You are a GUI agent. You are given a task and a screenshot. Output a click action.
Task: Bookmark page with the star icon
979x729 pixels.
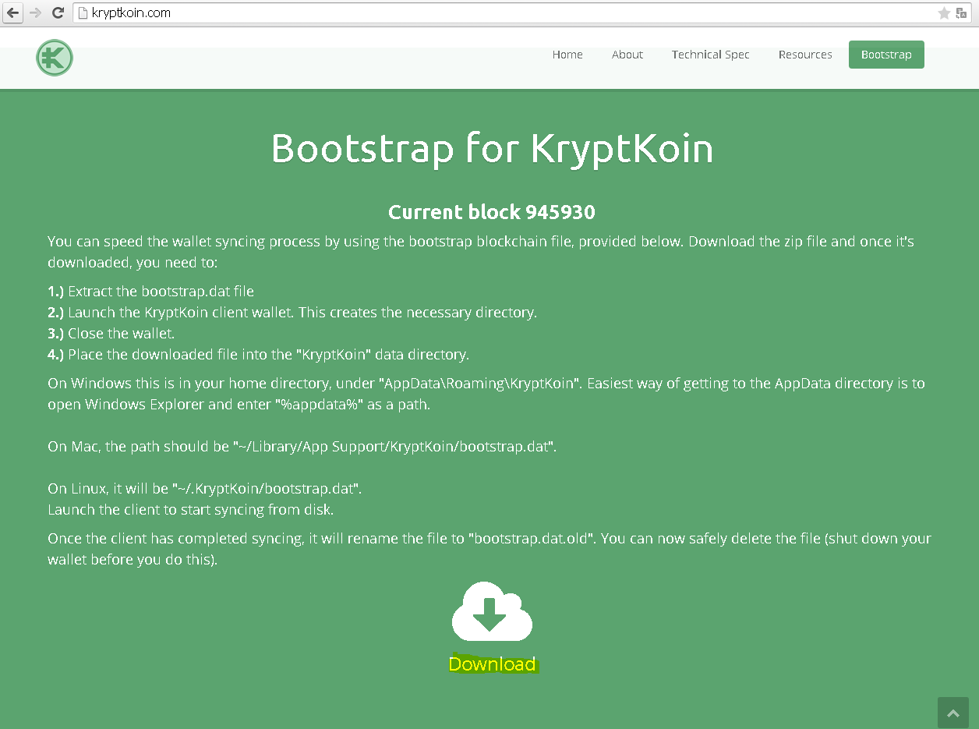coord(944,13)
